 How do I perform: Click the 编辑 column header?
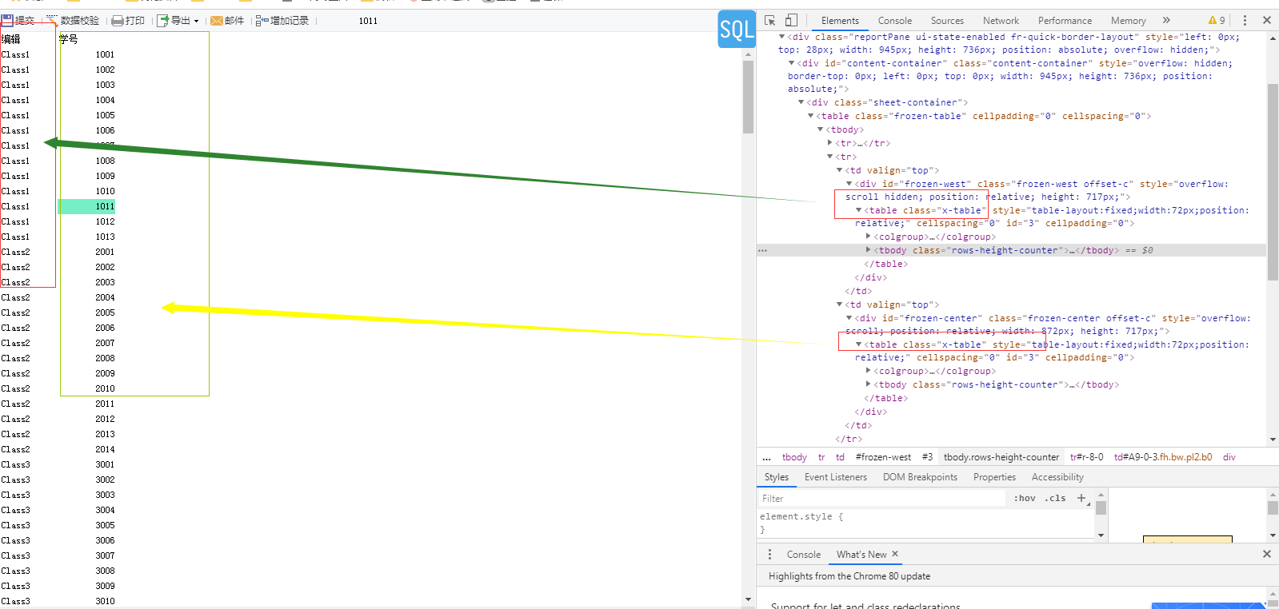coord(11,38)
